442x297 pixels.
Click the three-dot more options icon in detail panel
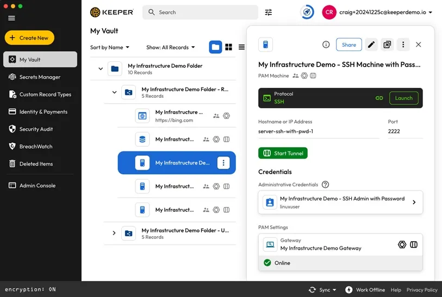(403, 45)
